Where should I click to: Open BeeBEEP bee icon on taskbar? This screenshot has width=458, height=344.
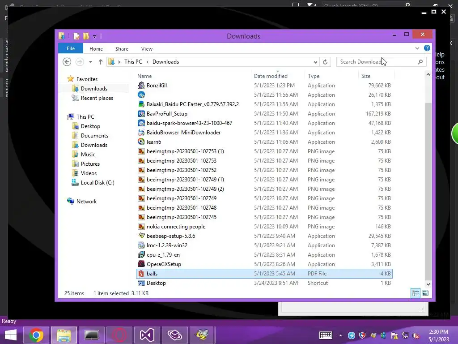tap(202, 335)
